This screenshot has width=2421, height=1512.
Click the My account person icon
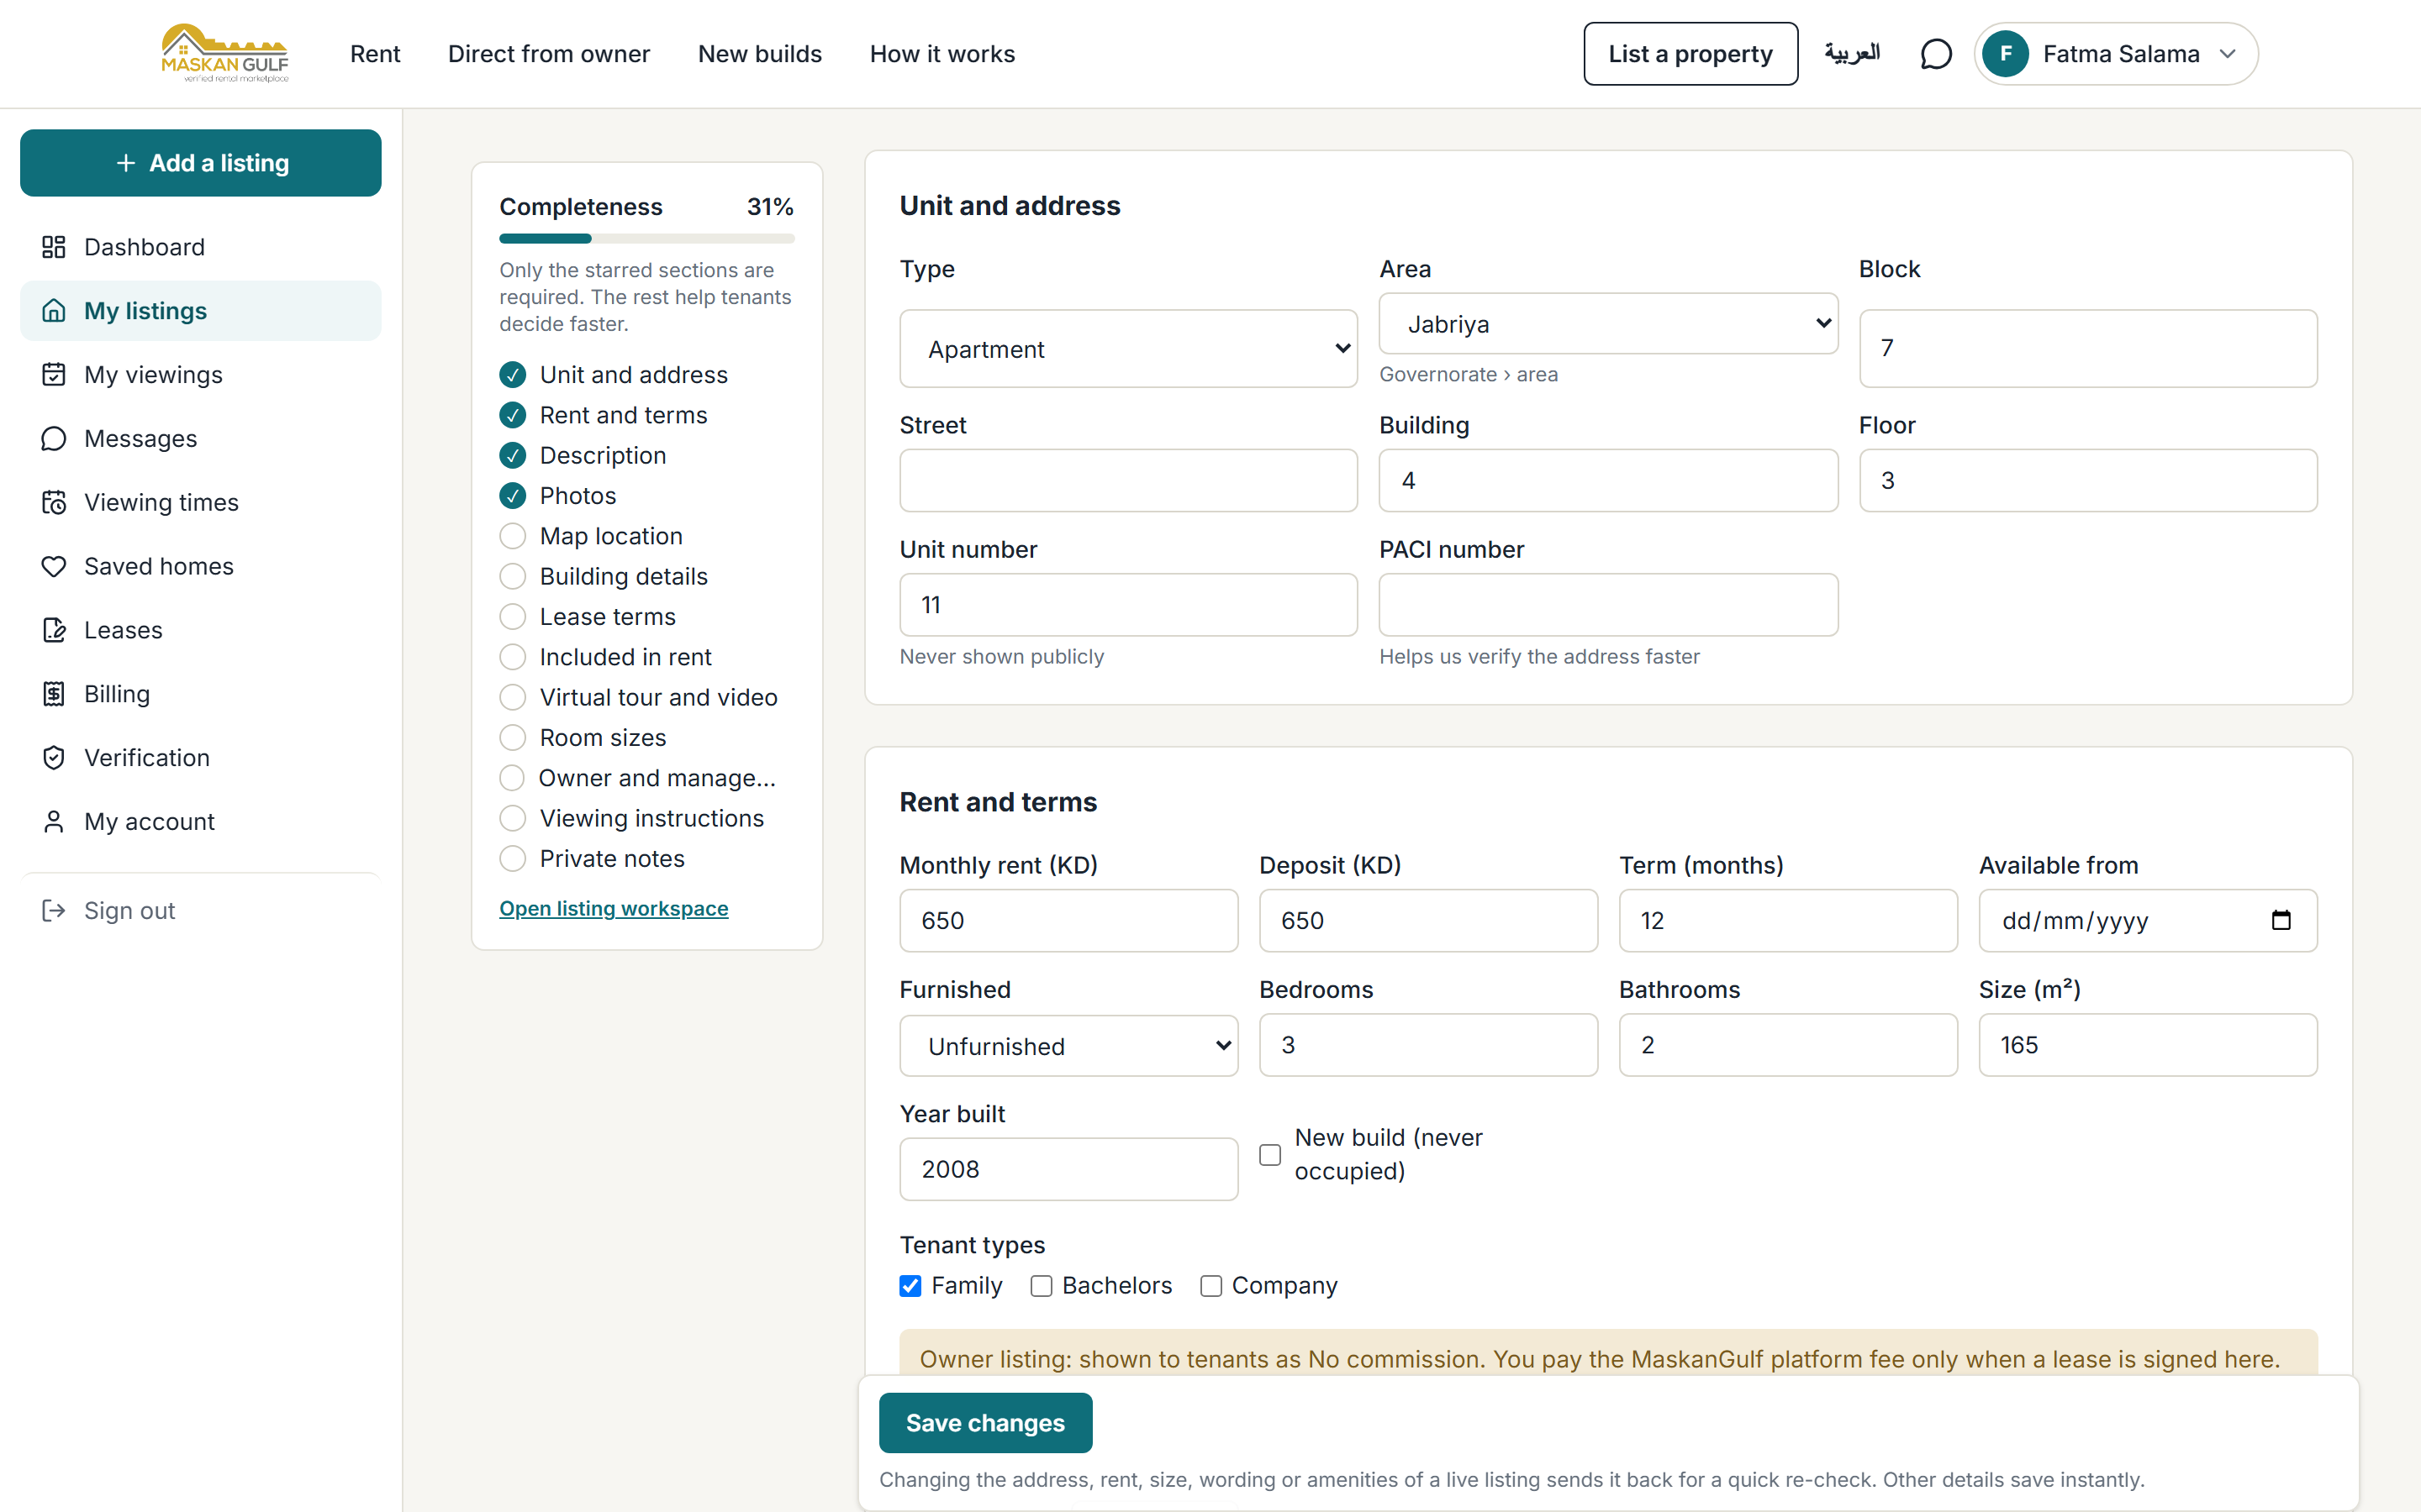(54, 822)
